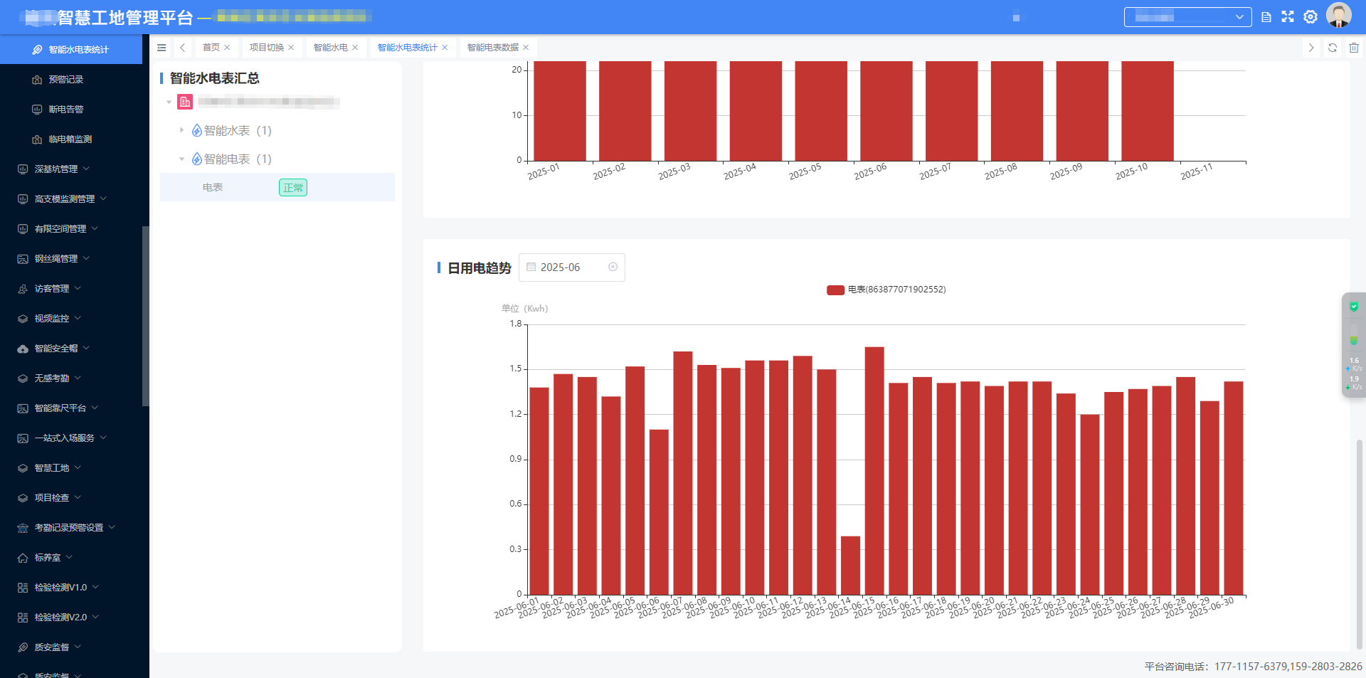Click the document icon in the header
Screen dimensions: 1366x678
(1266, 17)
